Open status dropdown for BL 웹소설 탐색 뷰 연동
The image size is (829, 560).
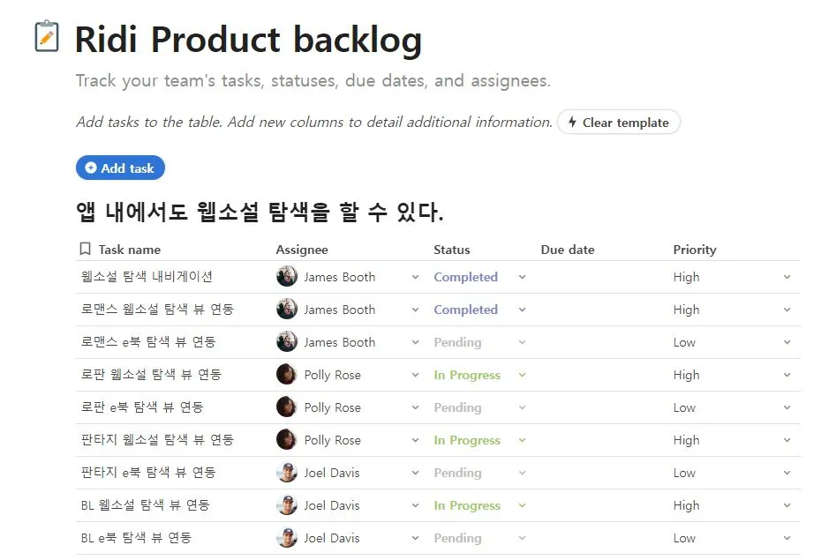click(x=523, y=505)
